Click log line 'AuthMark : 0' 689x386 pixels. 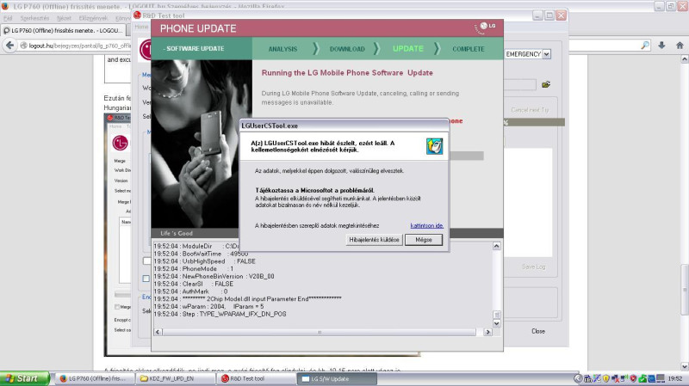190,291
